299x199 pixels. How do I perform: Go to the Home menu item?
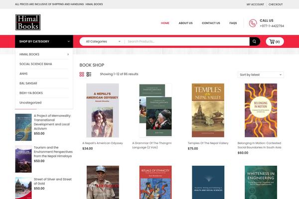(x=165, y=23)
